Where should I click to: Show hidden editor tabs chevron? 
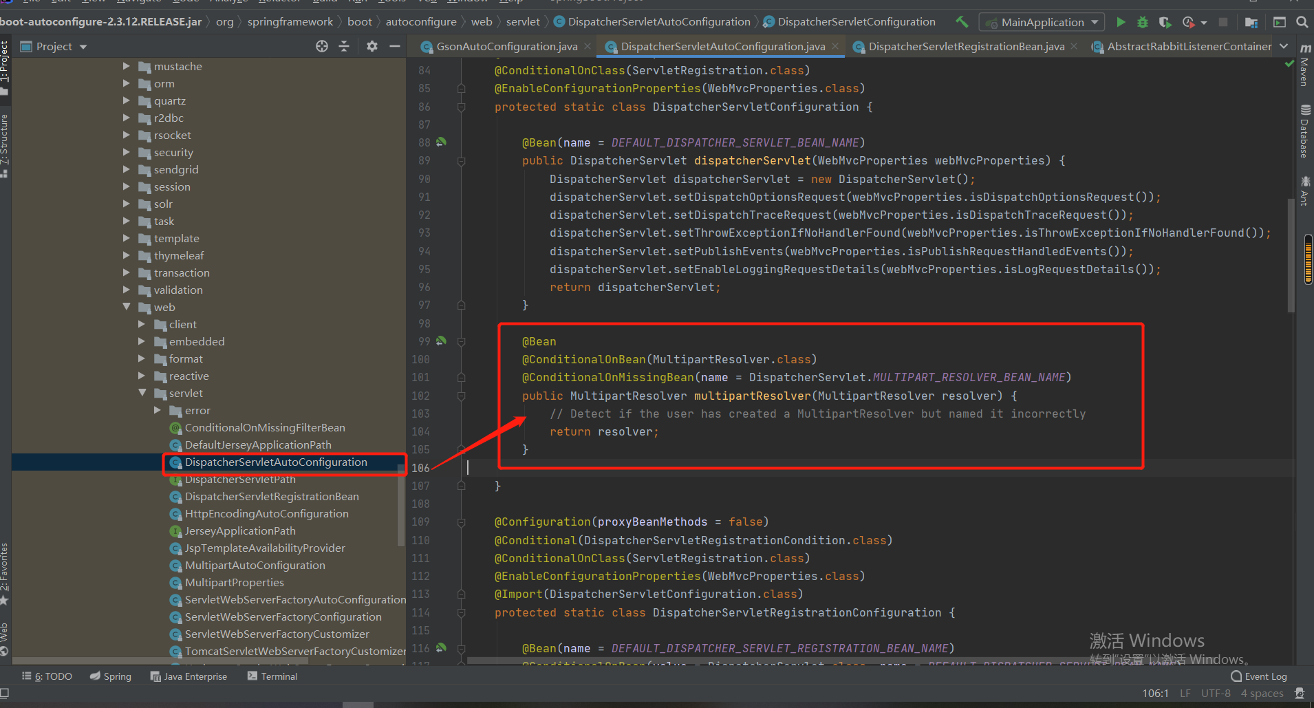coord(1284,46)
